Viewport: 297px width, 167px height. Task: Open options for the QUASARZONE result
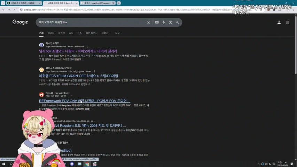[x=94, y=71]
